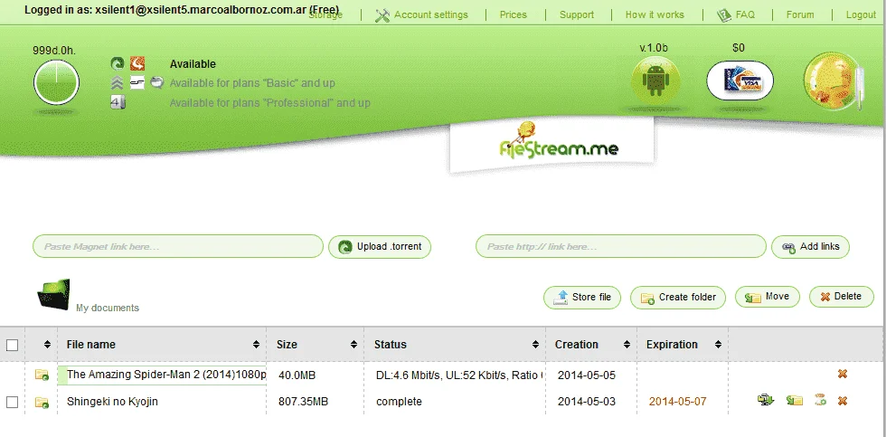Click the logged-in account email text
Viewport: 886px width, 437px height.
pyautogui.click(x=201, y=10)
